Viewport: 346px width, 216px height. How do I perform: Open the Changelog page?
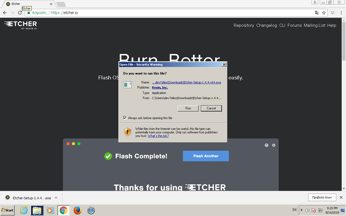tap(267, 25)
